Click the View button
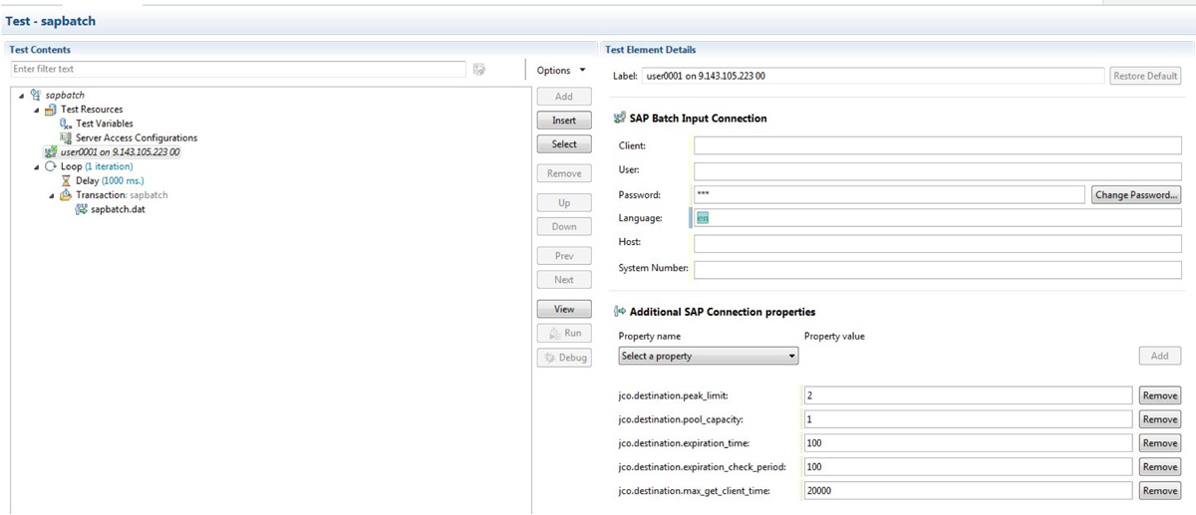1196x515 pixels. [x=564, y=309]
